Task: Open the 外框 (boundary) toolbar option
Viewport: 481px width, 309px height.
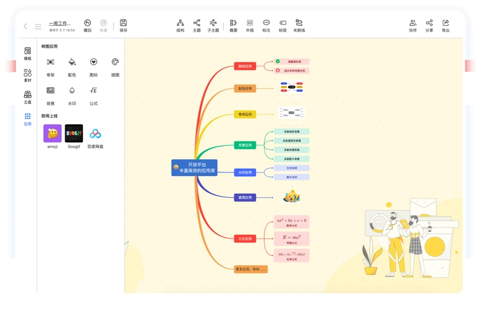Action: click(x=250, y=23)
